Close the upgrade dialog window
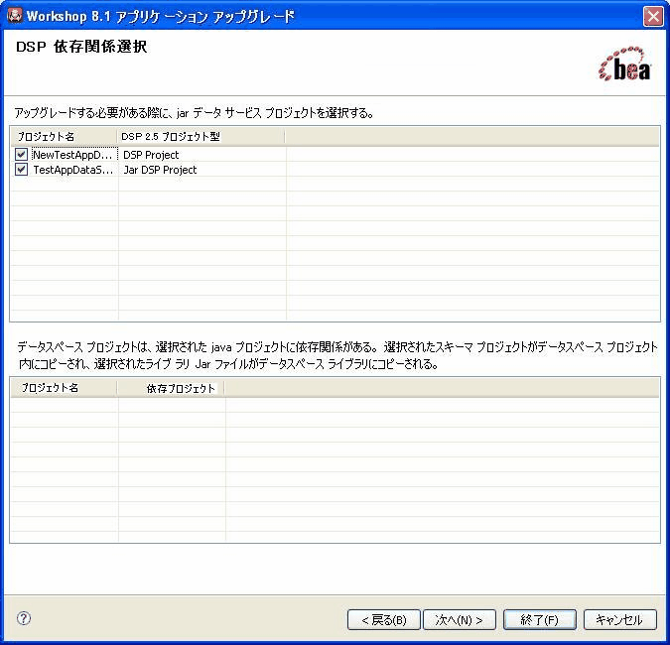This screenshot has width=670, height=645. (x=653, y=17)
